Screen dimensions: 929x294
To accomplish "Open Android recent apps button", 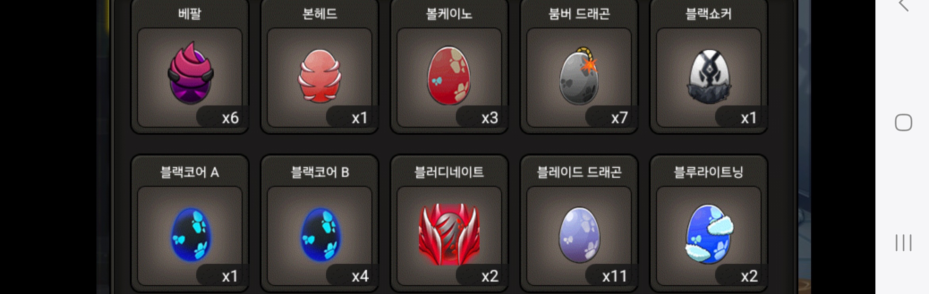I will tap(903, 242).
